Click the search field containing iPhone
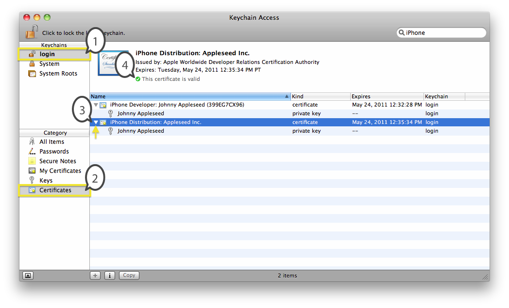 pos(443,33)
